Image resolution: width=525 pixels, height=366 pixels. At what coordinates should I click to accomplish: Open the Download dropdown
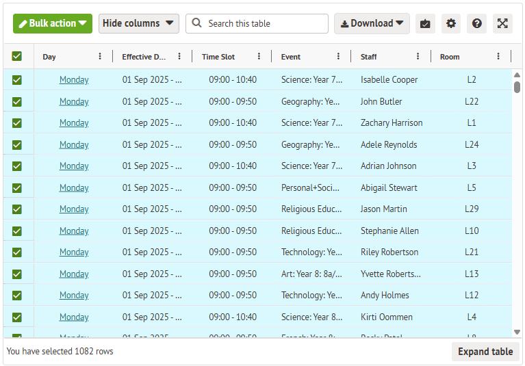pyautogui.click(x=372, y=23)
